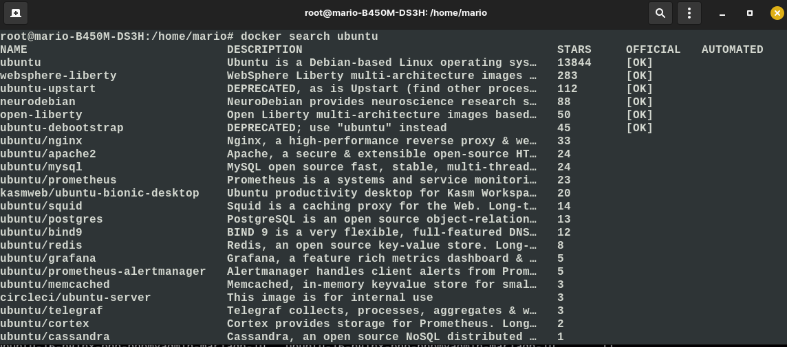Click the 13844 stars value
Screen dimensions: 787x347
click(x=574, y=63)
